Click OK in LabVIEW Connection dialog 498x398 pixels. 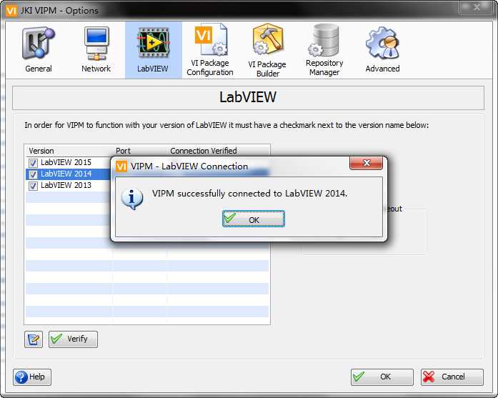tap(254, 219)
